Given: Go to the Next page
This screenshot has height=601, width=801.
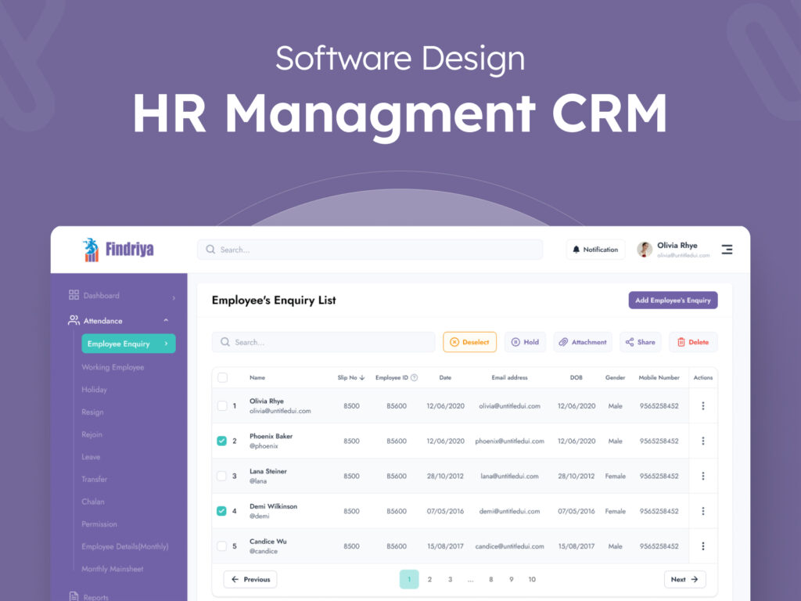Looking at the screenshot, I should coord(684,580).
